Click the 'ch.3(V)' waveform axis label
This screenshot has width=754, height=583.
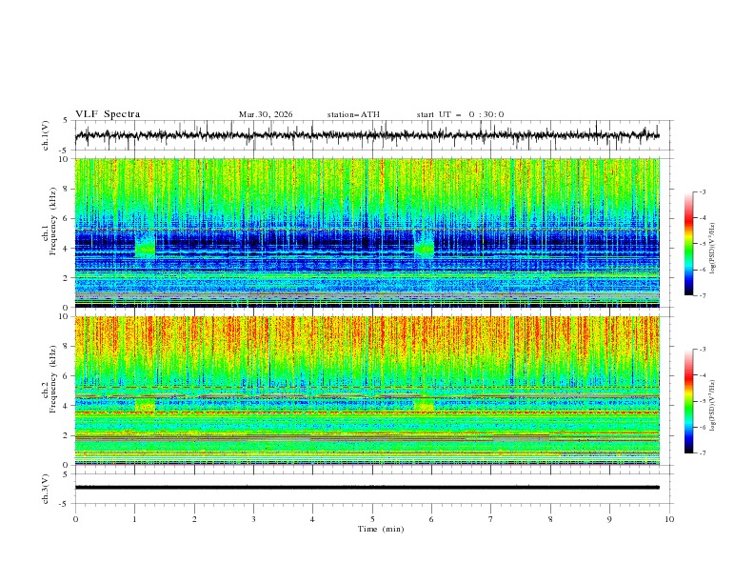point(46,489)
